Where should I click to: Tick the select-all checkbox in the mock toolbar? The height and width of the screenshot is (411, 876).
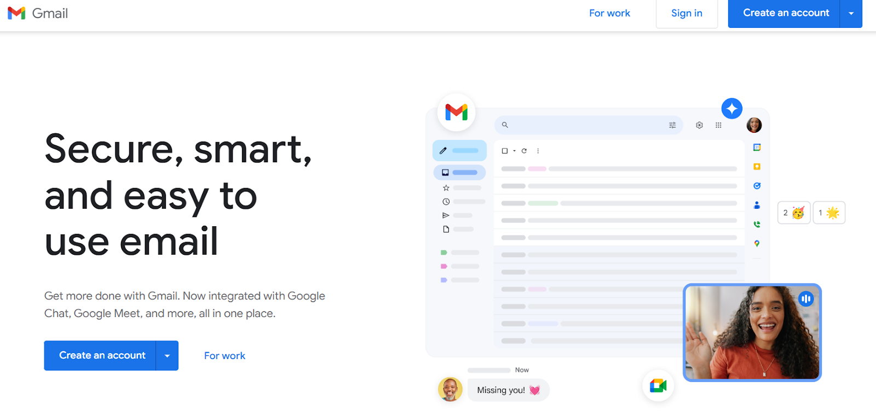pos(505,151)
